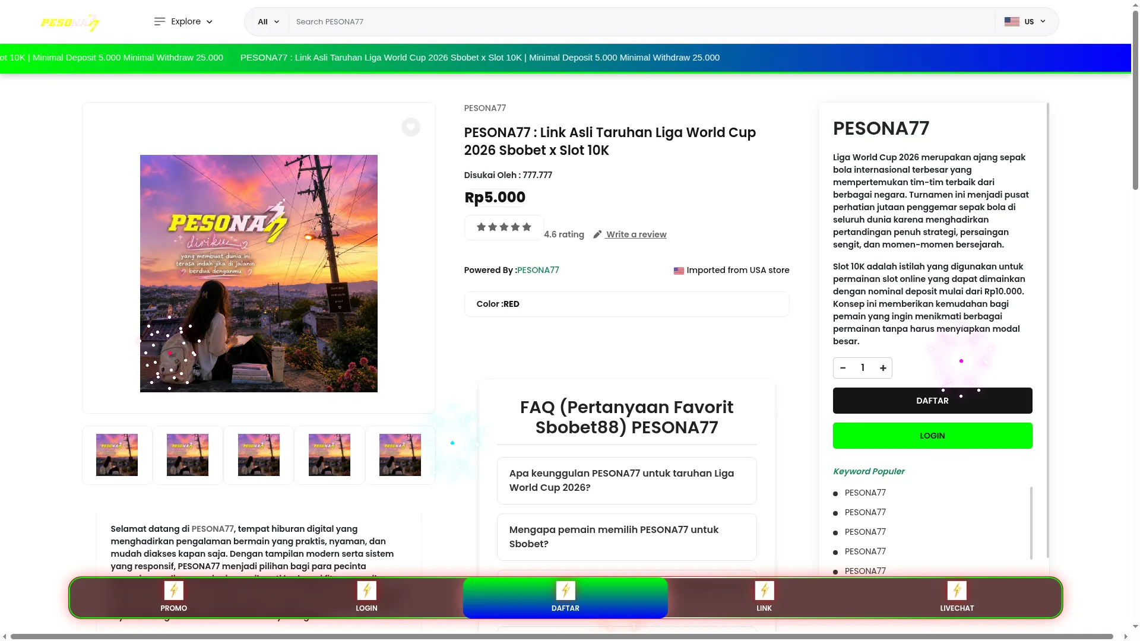
Task: Open the Write a review link
Action: 636,234
